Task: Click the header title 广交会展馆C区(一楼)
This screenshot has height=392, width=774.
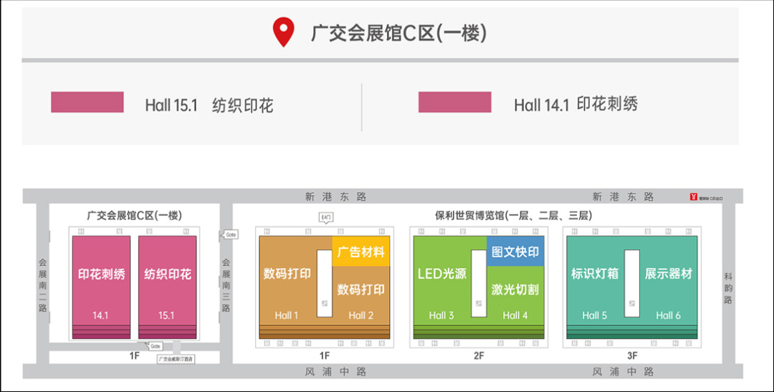Action: pyautogui.click(x=399, y=33)
